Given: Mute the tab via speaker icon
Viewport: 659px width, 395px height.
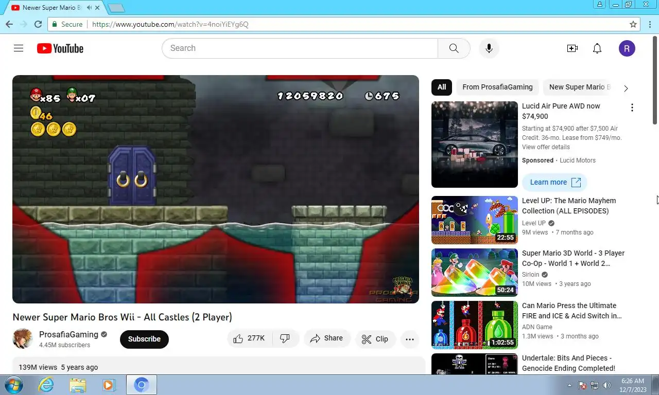Looking at the screenshot, I should pyautogui.click(x=90, y=8).
